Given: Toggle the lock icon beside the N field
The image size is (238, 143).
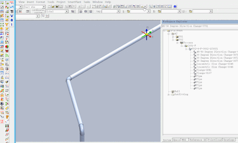Looking at the screenshot, I should pos(159,12).
